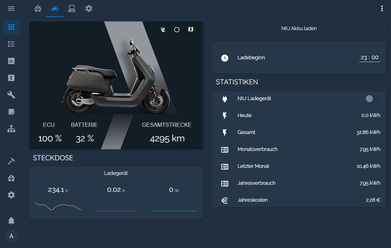
Task: Click the ECU 100 % value
Action: [x=50, y=139]
